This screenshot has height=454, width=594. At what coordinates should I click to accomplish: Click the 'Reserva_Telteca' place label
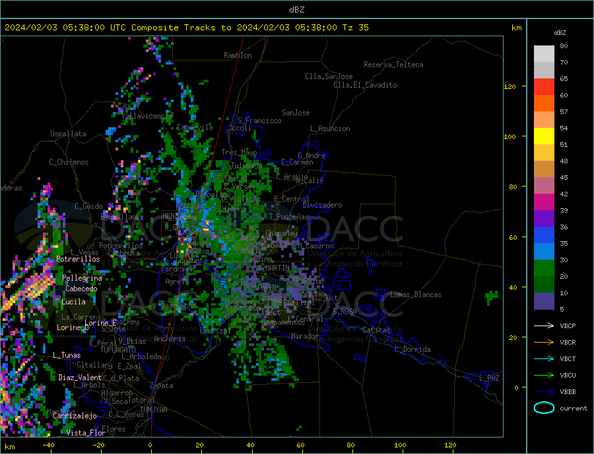(393, 65)
